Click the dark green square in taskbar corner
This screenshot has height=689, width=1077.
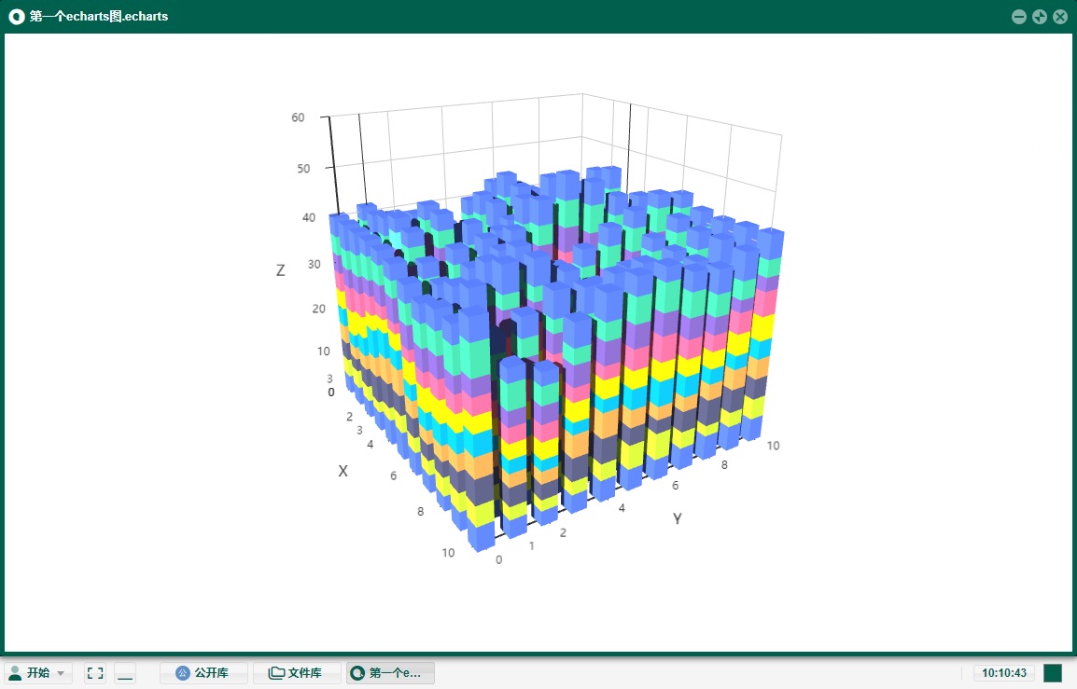[x=1052, y=673]
